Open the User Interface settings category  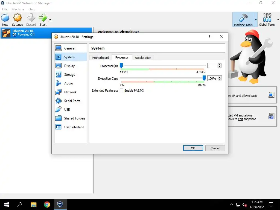tap(71, 127)
